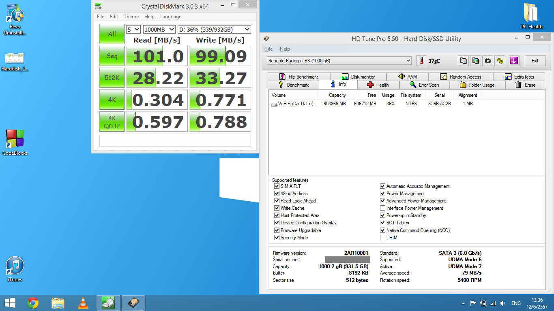The width and height of the screenshot is (554, 311).
Task: Open the HD Tune window system menu icon
Action: (266, 38)
